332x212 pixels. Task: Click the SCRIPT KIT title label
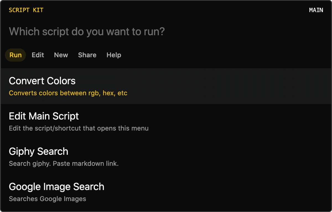tap(26, 10)
